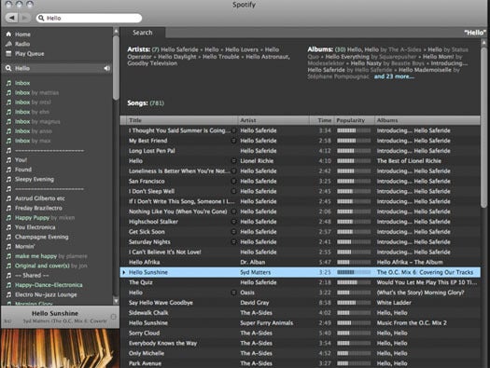Click the icon beside Nothing Like You

click(233, 211)
